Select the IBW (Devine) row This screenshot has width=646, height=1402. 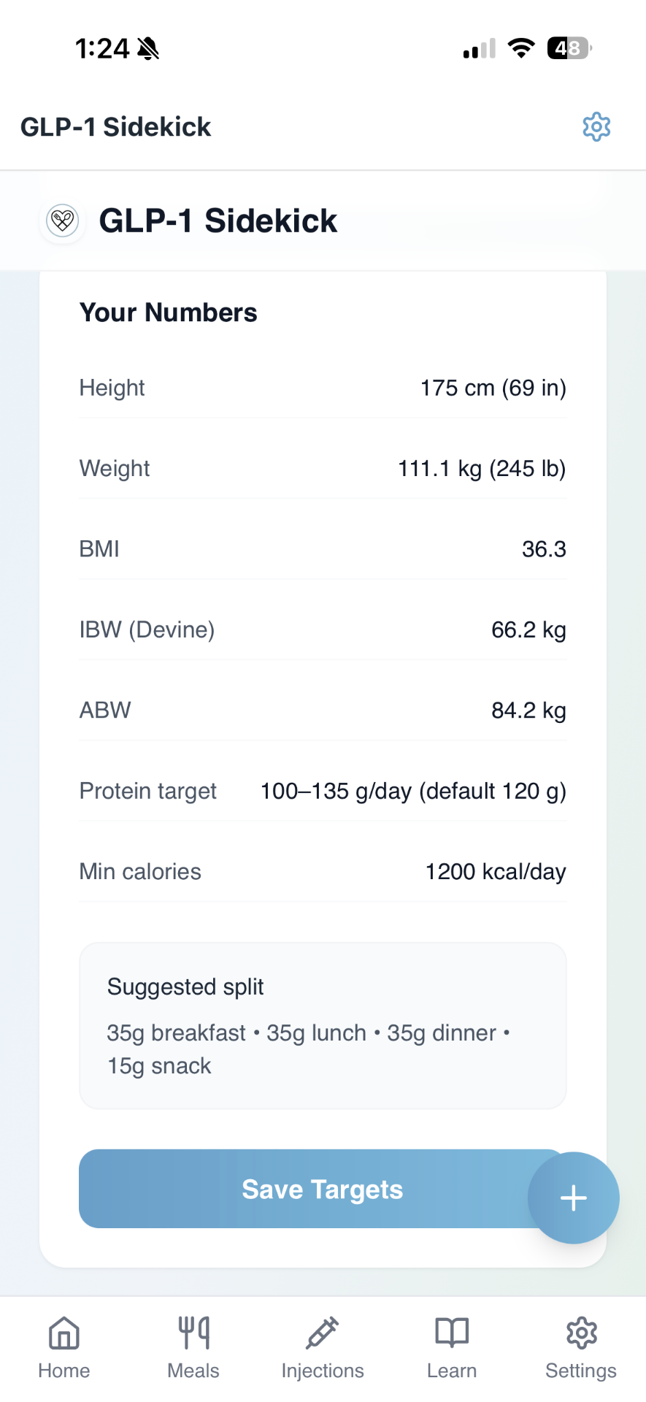323,629
